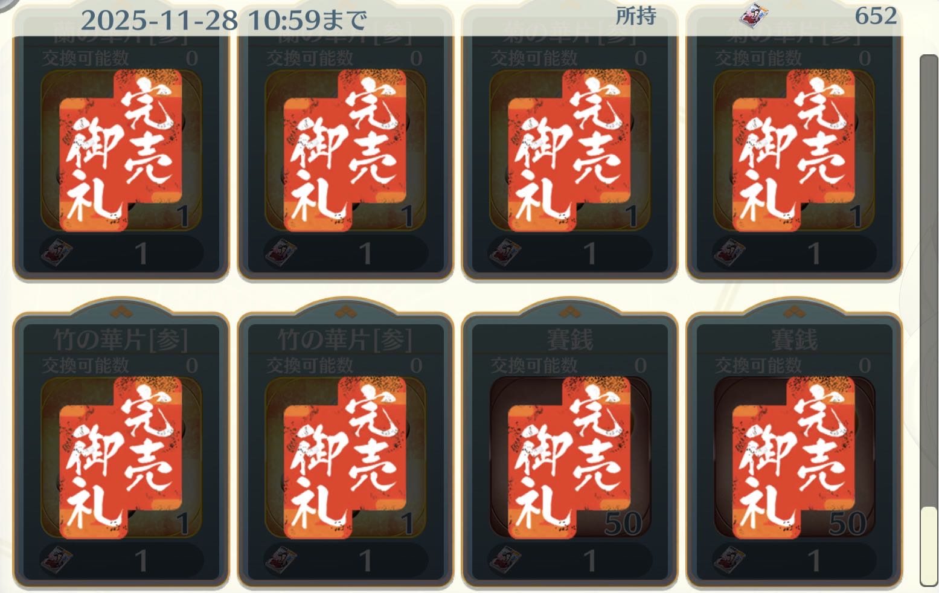The height and width of the screenshot is (593, 939).
Task: Click currency icon on last 賽銭 card
Action: 729,560
